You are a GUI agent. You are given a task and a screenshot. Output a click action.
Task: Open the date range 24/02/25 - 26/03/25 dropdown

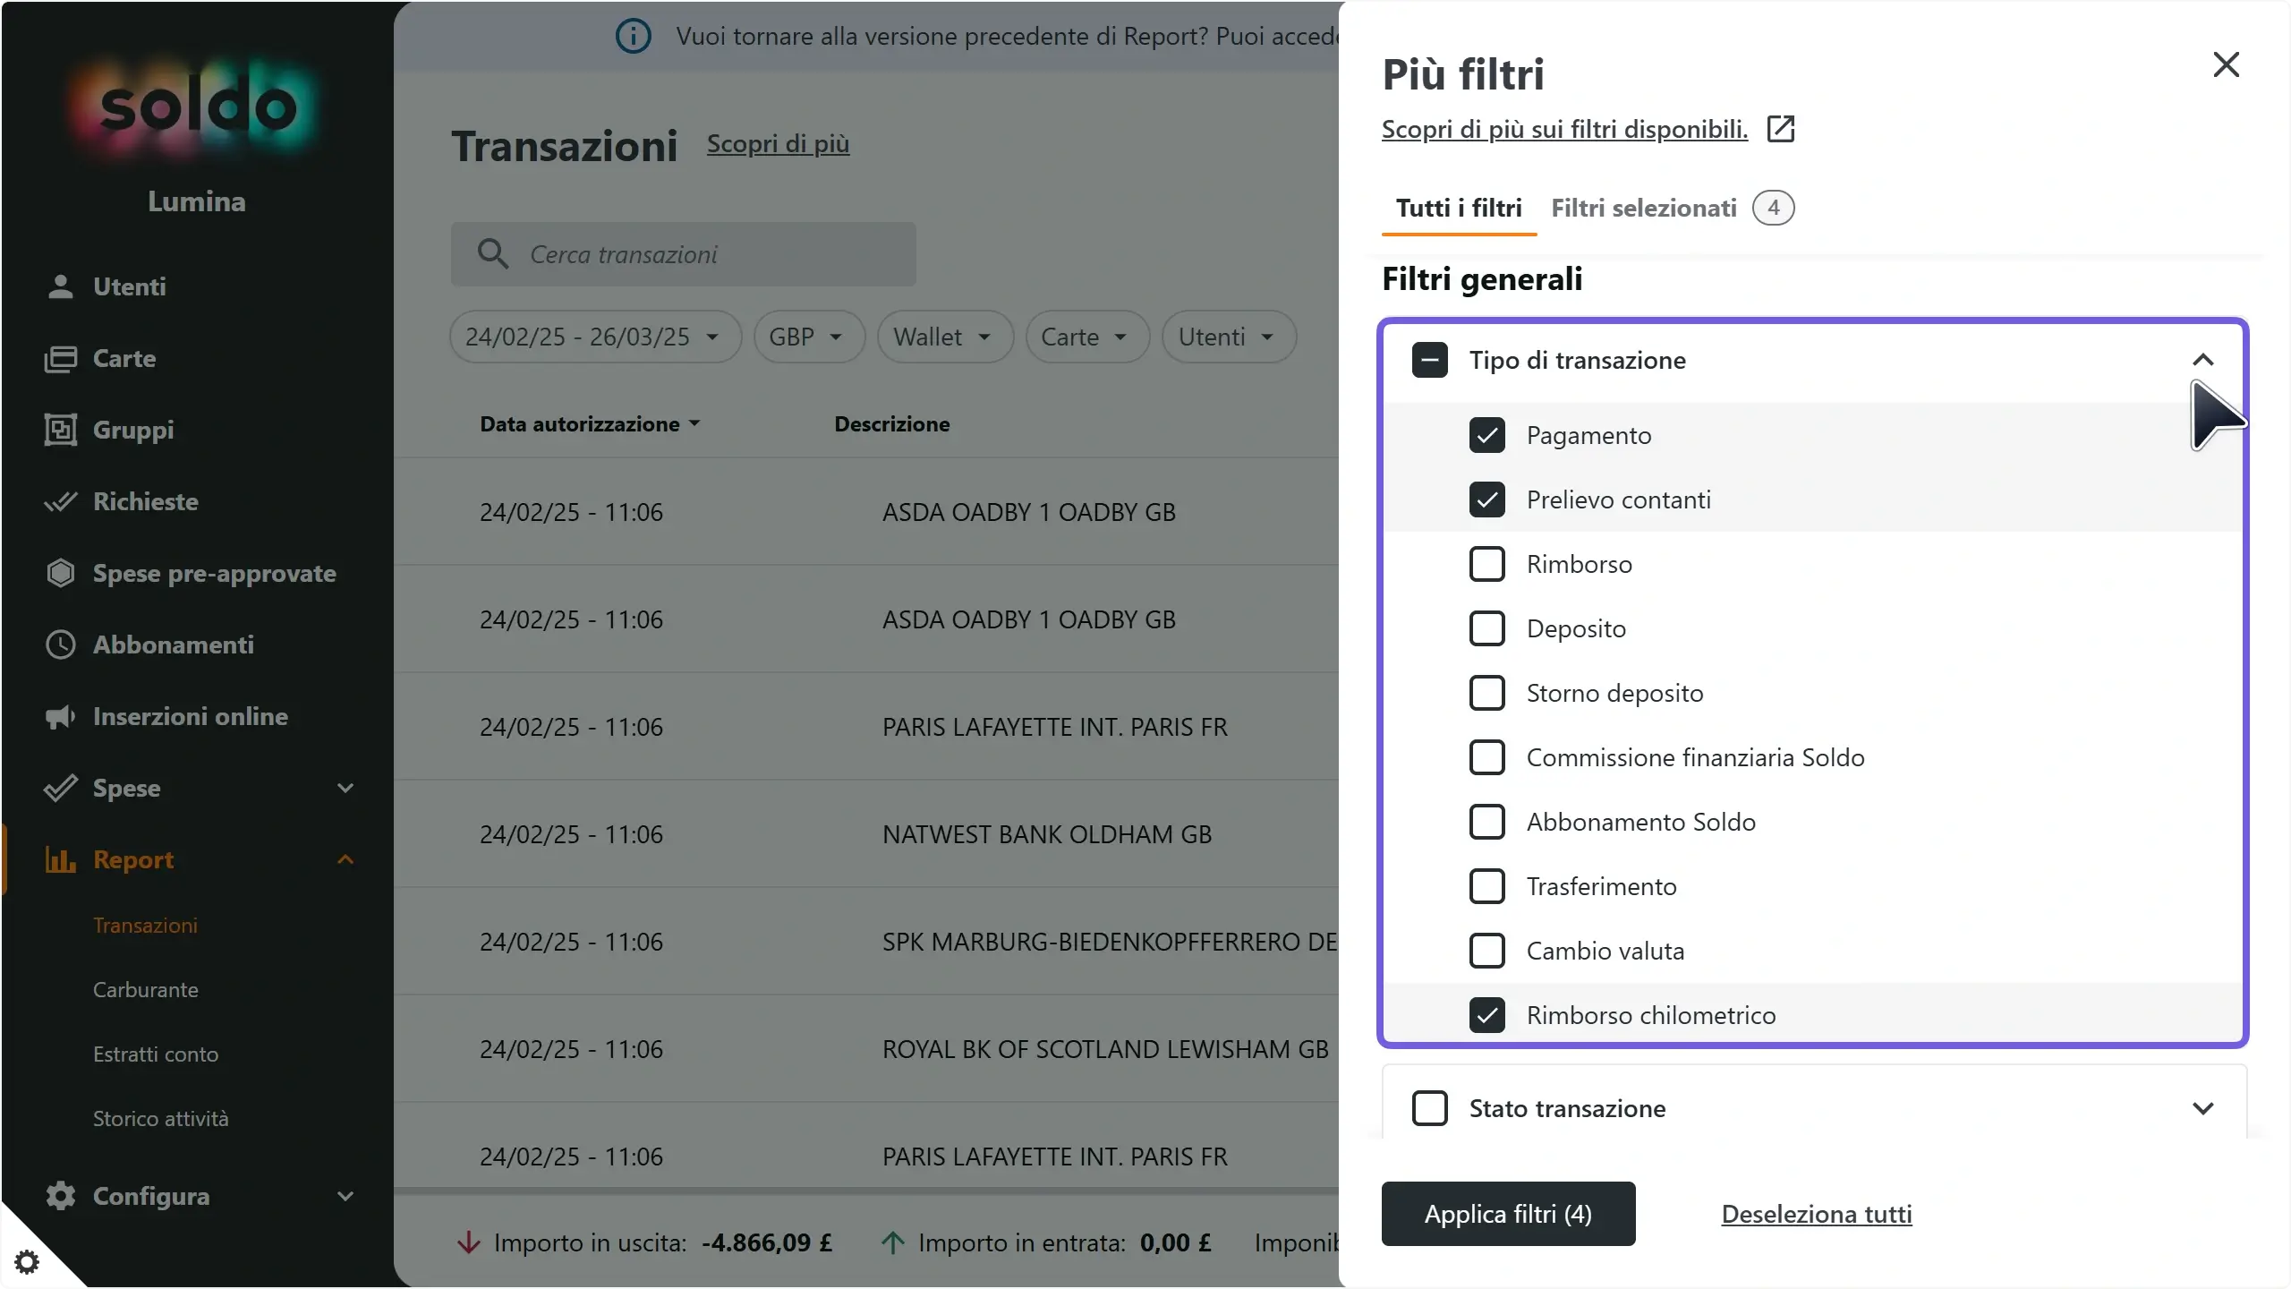pyautogui.click(x=595, y=337)
